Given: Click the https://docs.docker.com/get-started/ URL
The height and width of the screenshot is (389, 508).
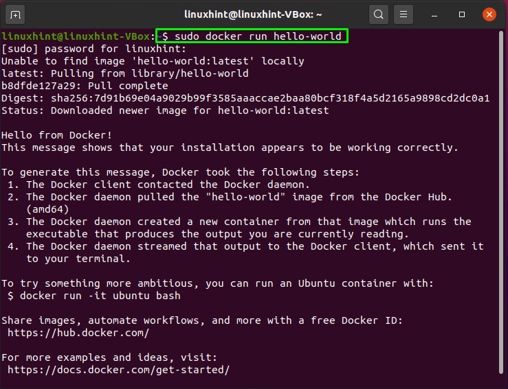Looking at the screenshot, I should coord(118,370).
